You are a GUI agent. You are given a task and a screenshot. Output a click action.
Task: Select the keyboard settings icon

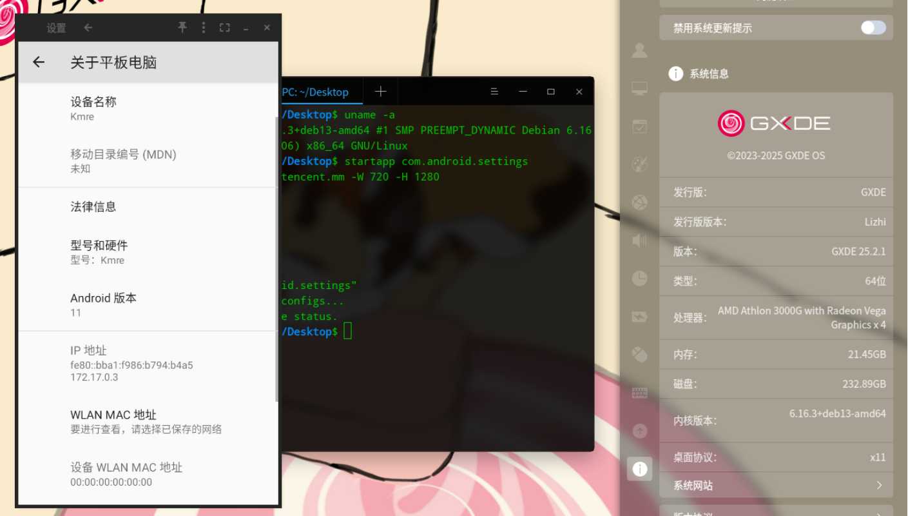pyautogui.click(x=639, y=392)
